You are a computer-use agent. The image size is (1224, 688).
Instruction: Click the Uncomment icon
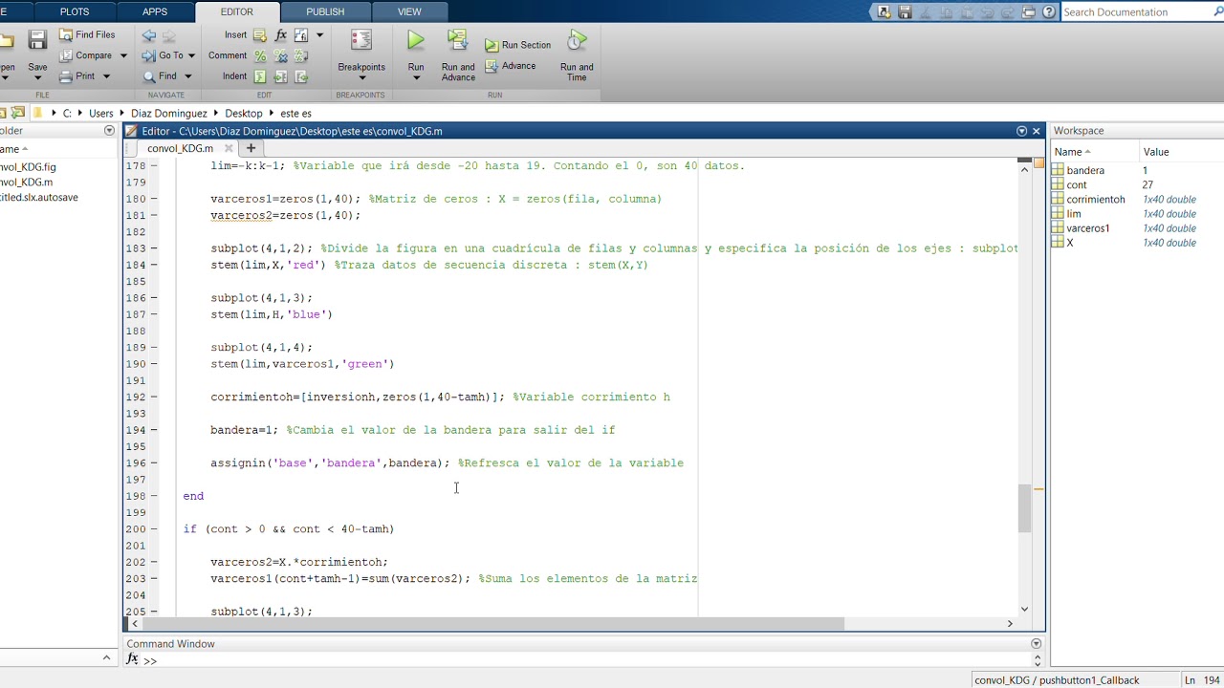click(280, 55)
